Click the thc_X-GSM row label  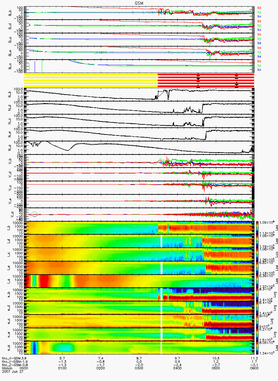(x=11, y=358)
